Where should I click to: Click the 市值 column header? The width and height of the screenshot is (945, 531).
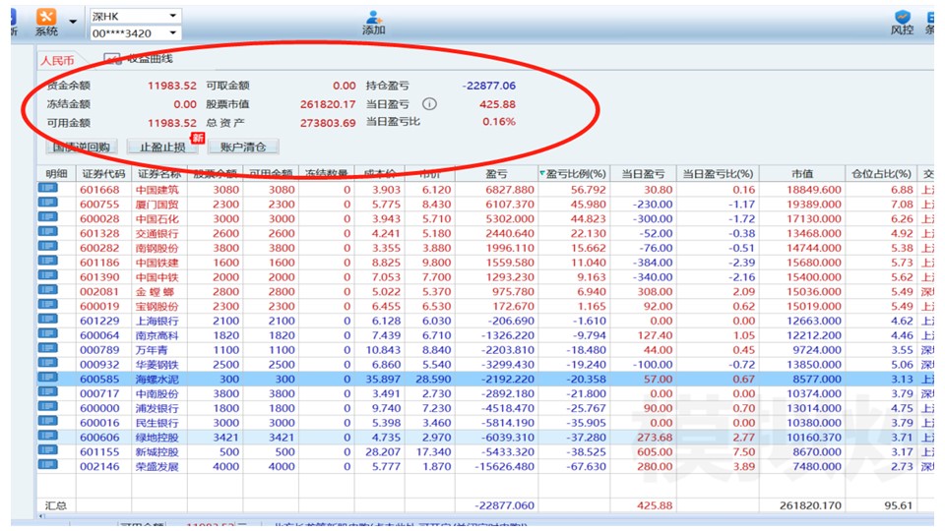pyautogui.click(x=802, y=174)
